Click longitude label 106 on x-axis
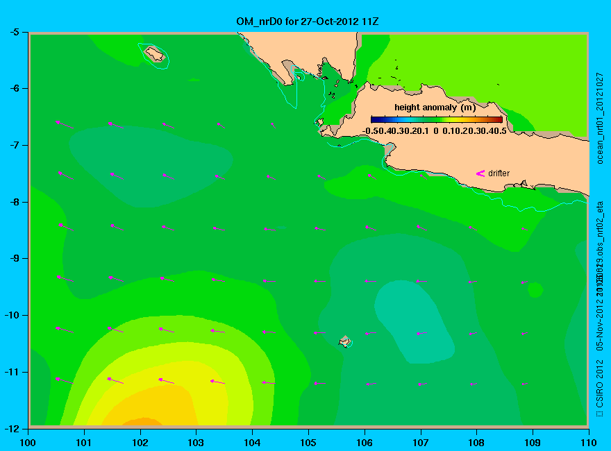The image size is (611, 451). pos(365,443)
